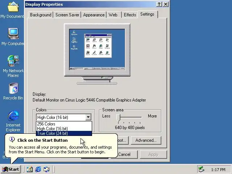Choose 256 Colors from the list
This screenshot has width=232, height=174.
[64, 124]
